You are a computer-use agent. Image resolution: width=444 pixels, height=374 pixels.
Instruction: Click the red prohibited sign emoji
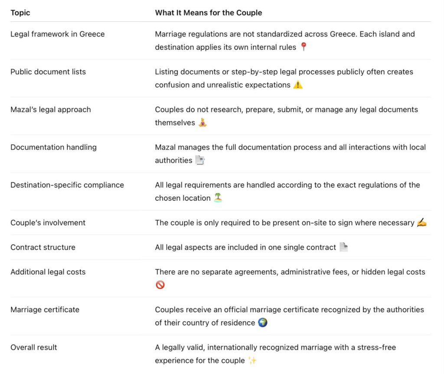pyautogui.click(x=160, y=285)
